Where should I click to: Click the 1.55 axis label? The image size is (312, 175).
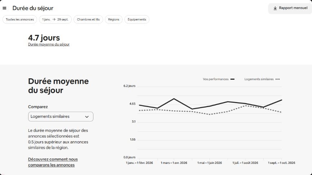click(x=133, y=139)
